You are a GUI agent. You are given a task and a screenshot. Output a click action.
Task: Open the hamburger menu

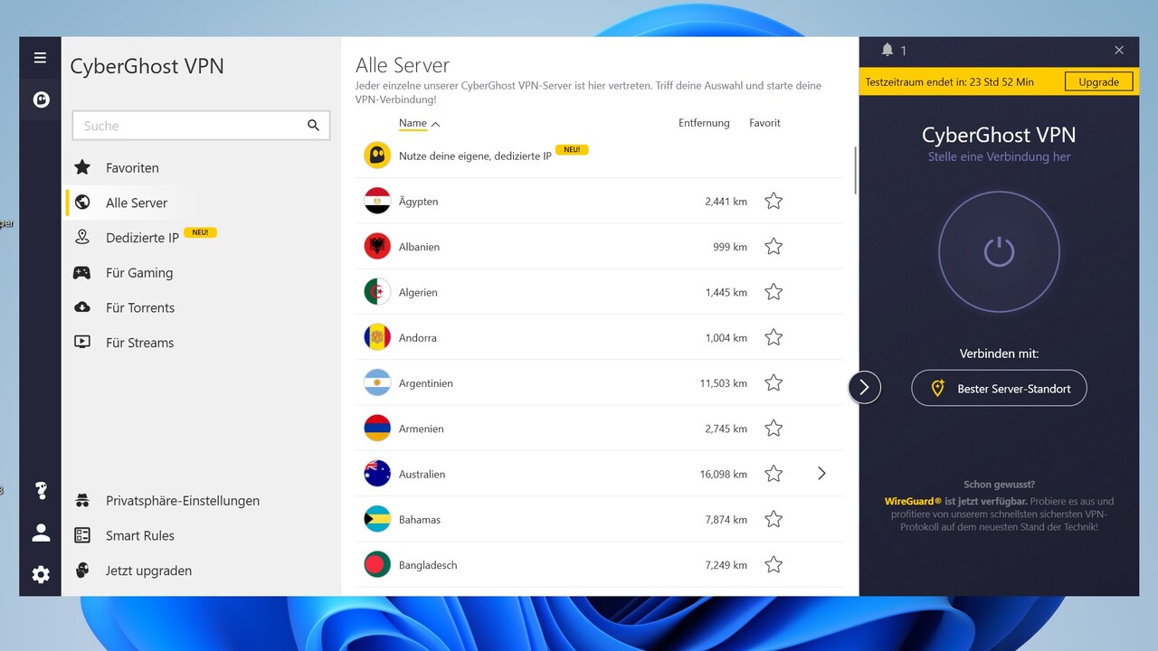coord(40,58)
